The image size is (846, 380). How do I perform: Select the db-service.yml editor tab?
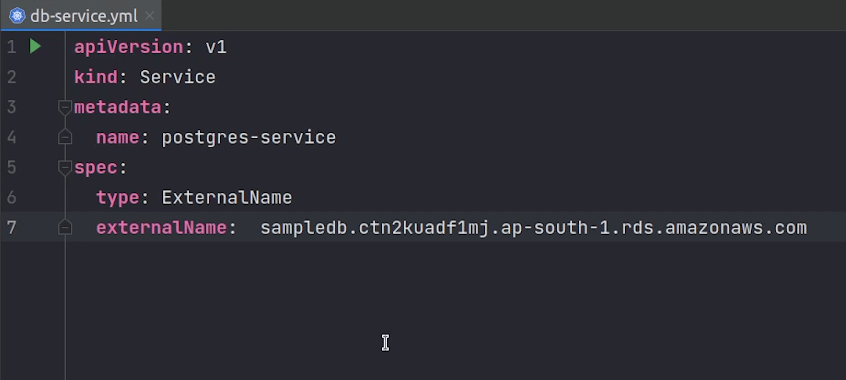(x=83, y=16)
